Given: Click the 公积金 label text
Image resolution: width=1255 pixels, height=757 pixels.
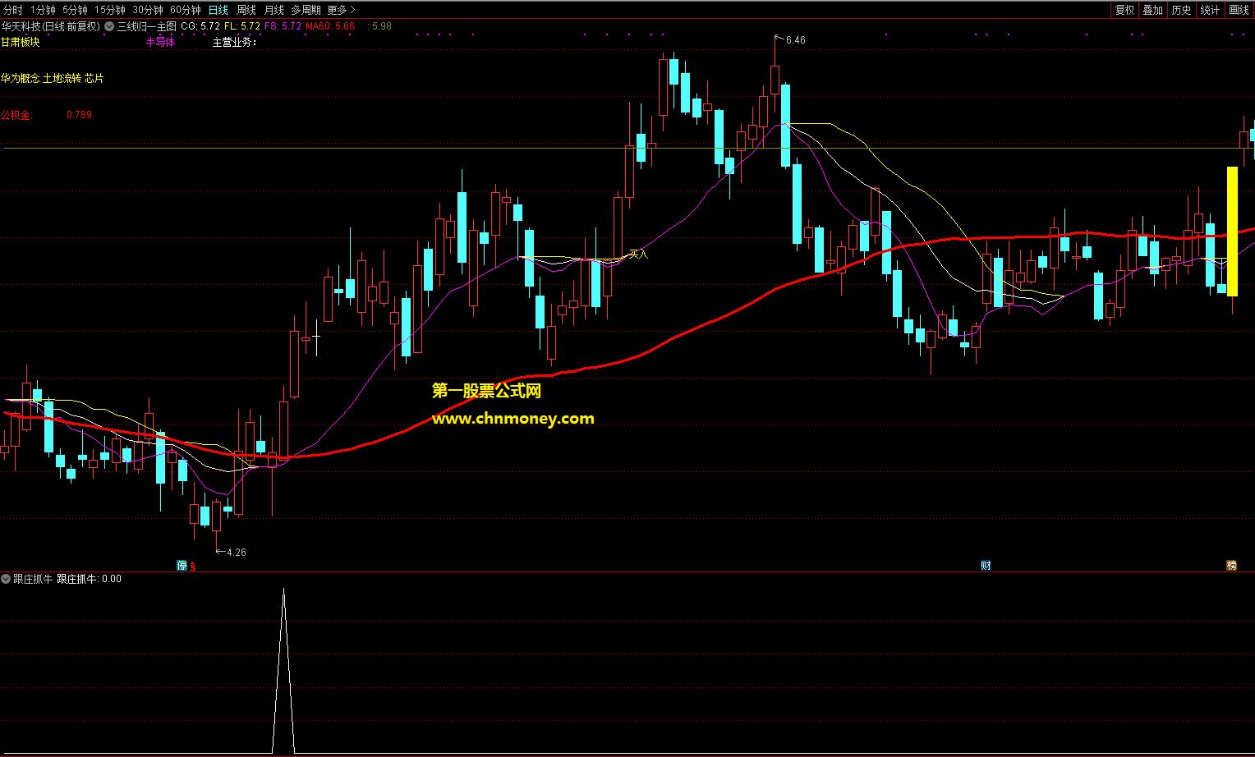Looking at the screenshot, I should point(16,114).
